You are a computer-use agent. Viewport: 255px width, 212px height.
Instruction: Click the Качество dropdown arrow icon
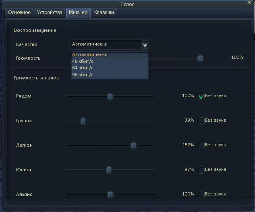point(145,45)
